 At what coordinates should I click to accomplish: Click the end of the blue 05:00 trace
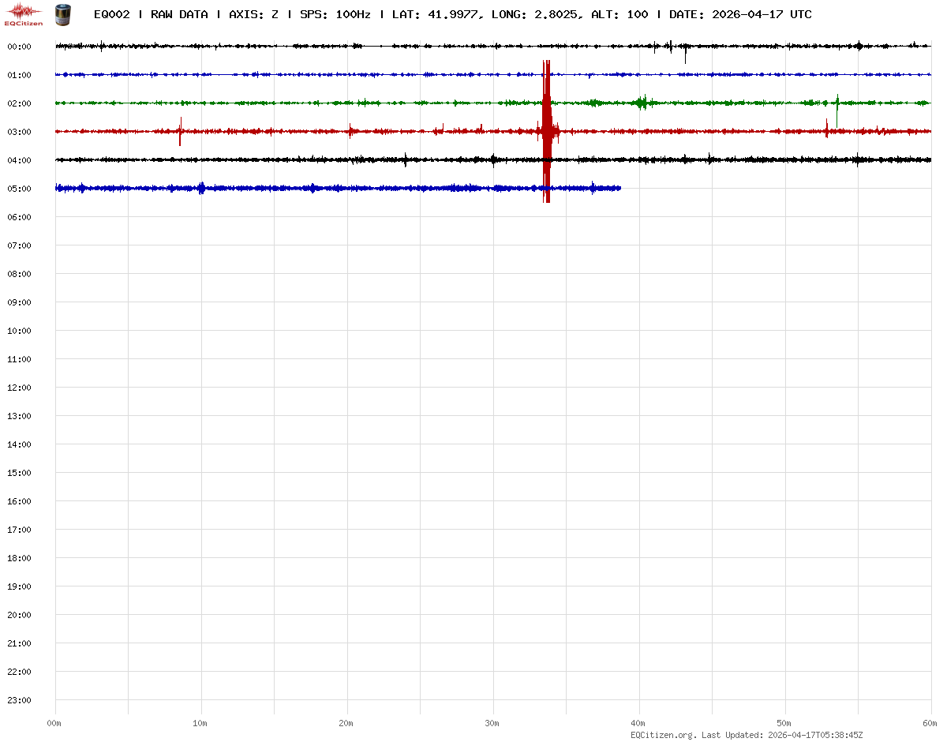coord(619,188)
